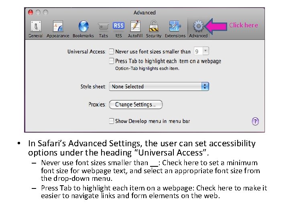Open the Security padlock preferences
Screen dimensions: 289x217
point(153,29)
